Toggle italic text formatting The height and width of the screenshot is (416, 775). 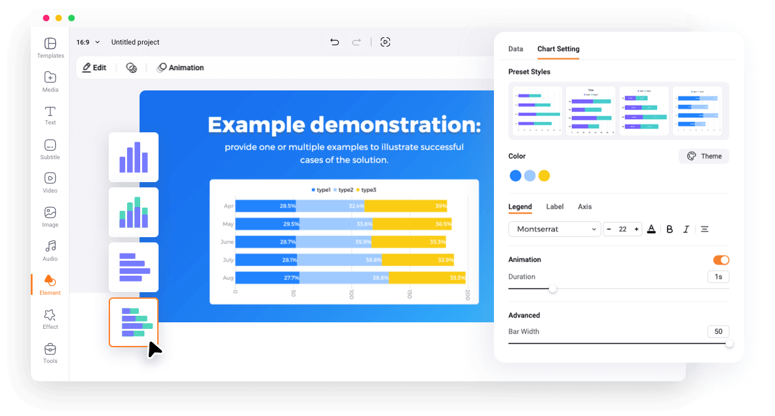click(686, 229)
